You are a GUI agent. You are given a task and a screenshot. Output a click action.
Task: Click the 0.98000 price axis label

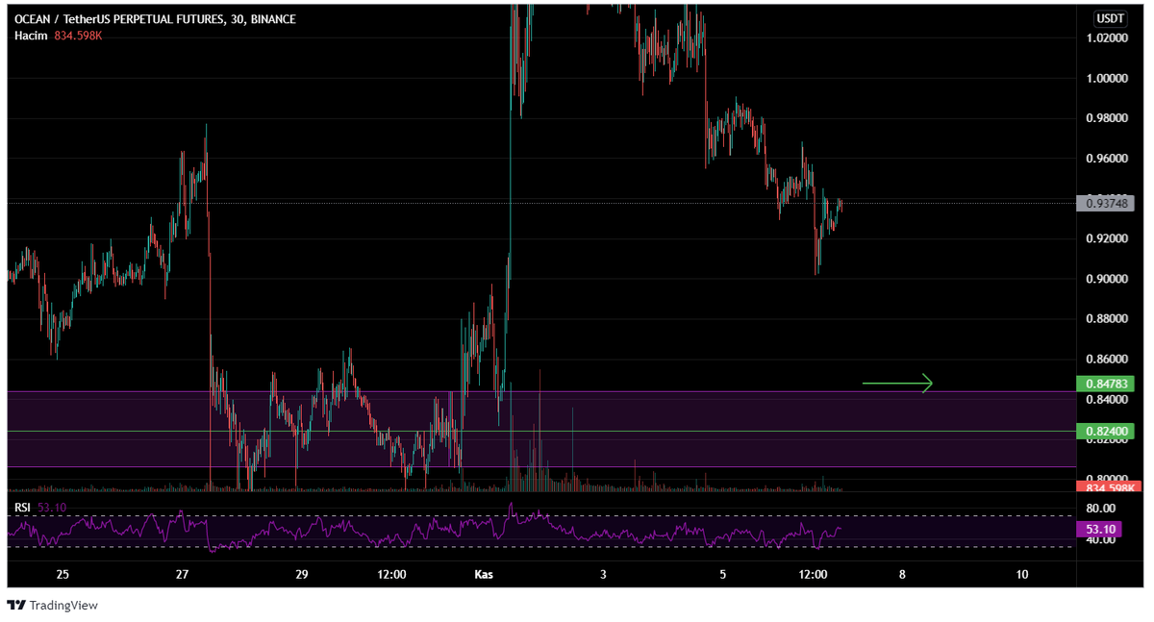(1106, 118)
